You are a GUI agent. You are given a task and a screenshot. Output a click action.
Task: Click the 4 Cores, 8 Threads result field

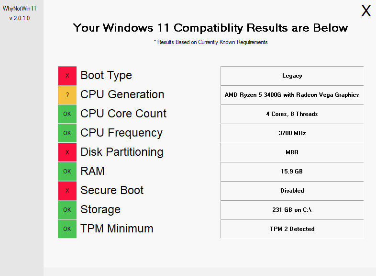pyautogui.click(x=292, y=114)
